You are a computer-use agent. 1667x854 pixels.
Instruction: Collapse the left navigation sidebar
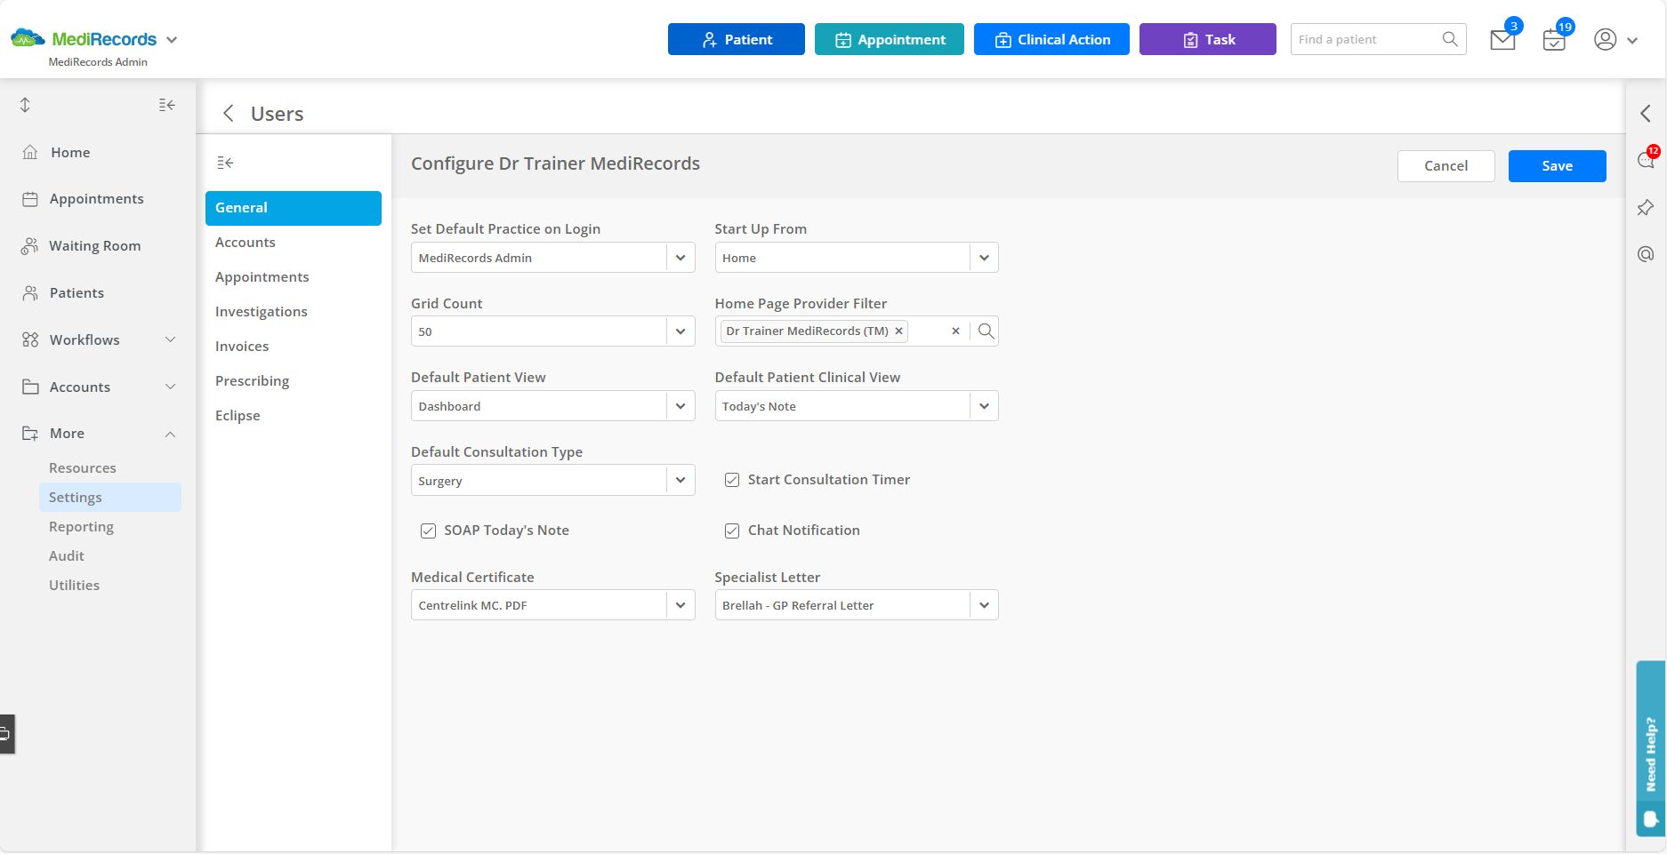(165, 105)
